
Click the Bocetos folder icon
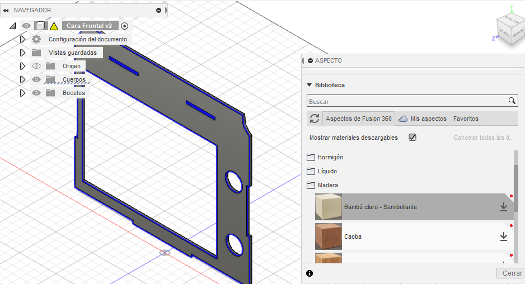[50, 93]
